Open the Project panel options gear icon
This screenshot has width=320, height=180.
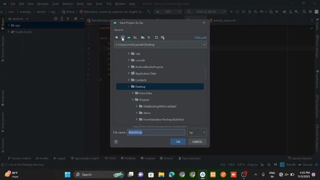pyautogui.click(x=75, y=19)
